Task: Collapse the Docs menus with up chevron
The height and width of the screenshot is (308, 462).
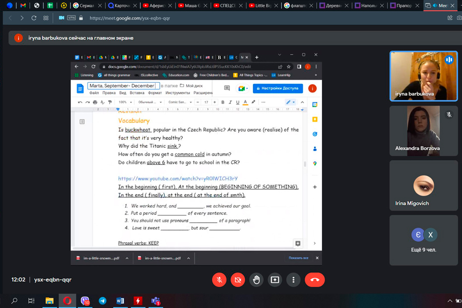Action: point(302,102)
